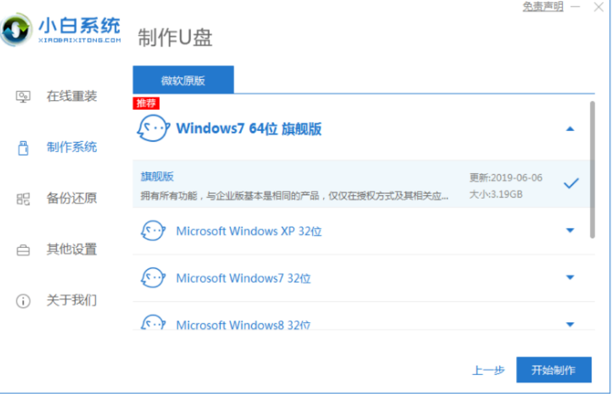612x394 pixels.
Task: Expand the Microsoft Windows8 32位 arrow
Action: [570, 324]
